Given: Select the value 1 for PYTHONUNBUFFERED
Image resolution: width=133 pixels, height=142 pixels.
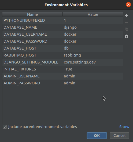Looking at the screenshot, I should [x=93, y=20].
